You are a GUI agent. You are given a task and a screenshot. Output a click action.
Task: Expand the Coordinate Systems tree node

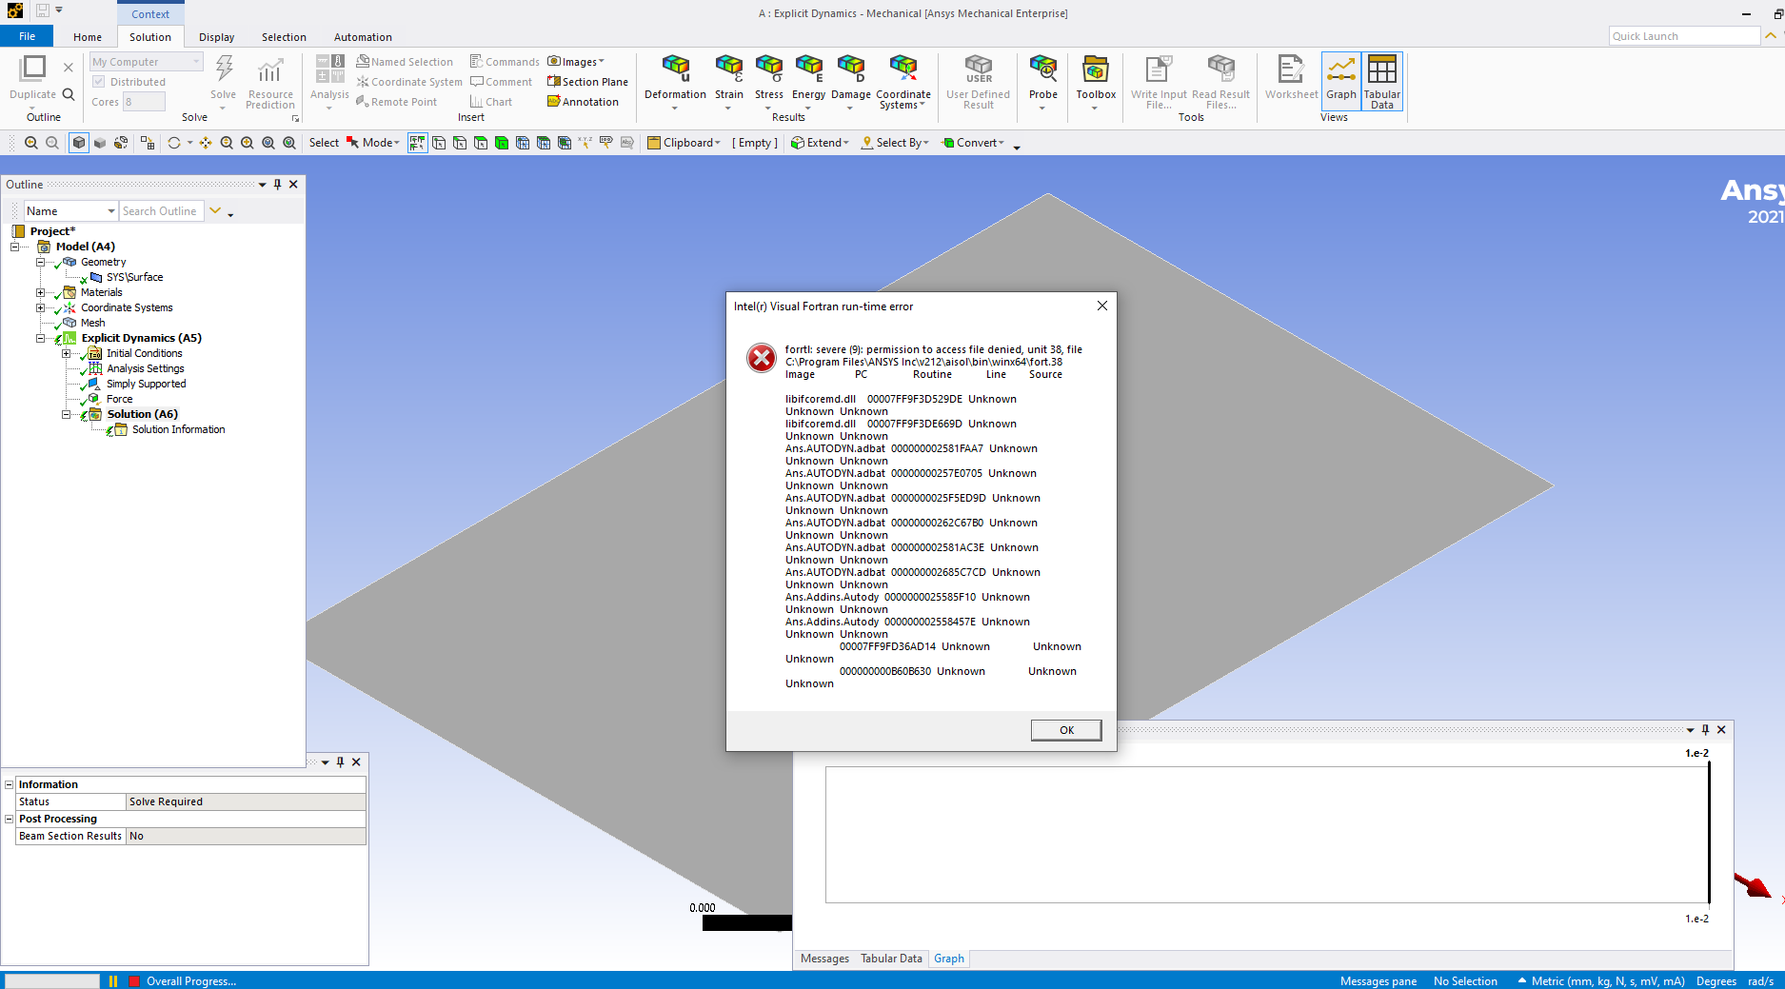pyautogui.click(x=41, y=307)
